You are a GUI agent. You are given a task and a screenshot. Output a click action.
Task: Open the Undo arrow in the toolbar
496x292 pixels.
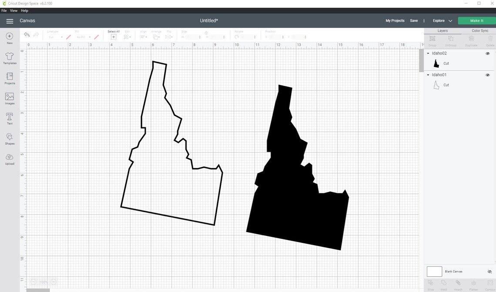(27, 35)
